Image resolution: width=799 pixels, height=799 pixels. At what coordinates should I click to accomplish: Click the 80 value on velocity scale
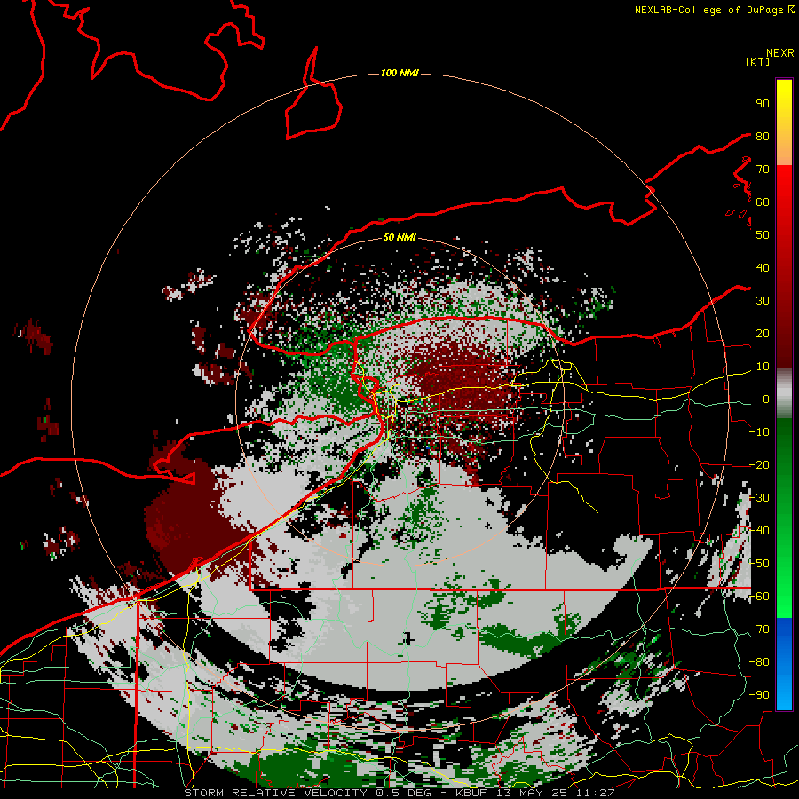point(763,136)
